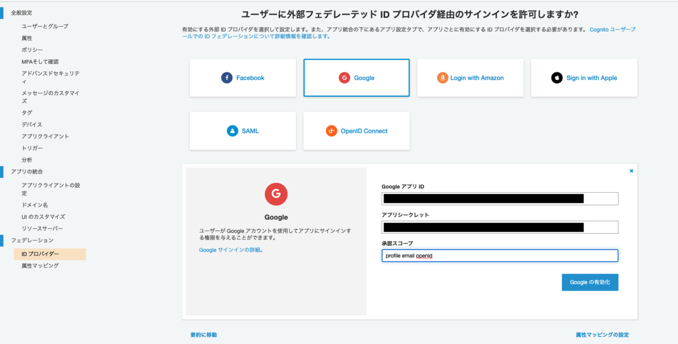This screenshot has width=678, height=344.
Task: Open フェデレーション section in sidebar
Action: (x=32, y=241)
